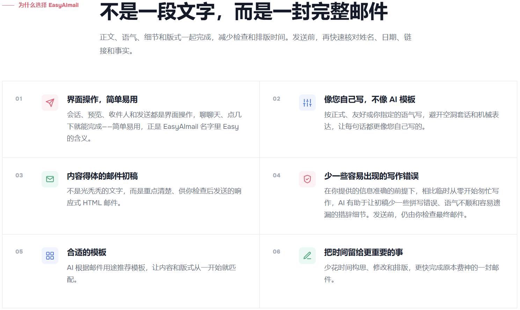Click the title 合适的模板

[86, 253]
